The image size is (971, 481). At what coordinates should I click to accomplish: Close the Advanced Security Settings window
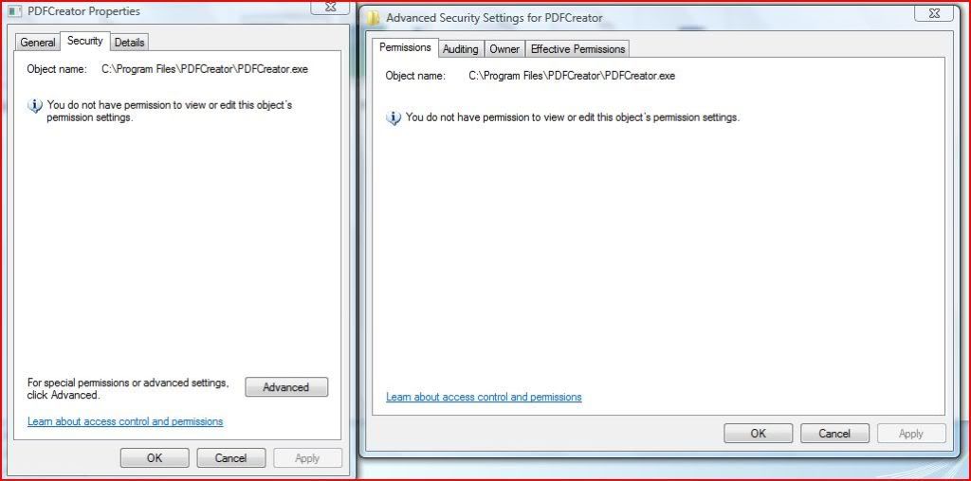[x=934, y=13]
